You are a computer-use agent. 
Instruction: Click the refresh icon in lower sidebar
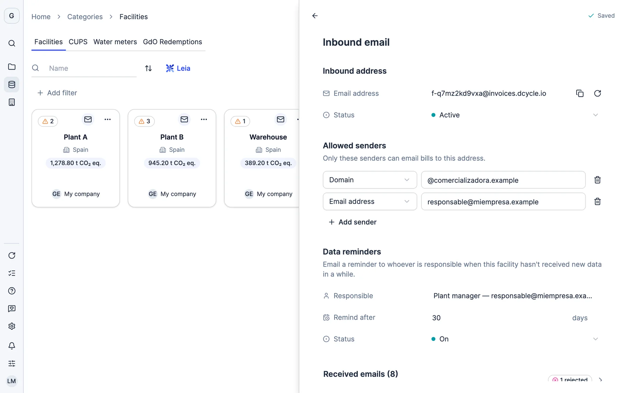click(12, 255)
